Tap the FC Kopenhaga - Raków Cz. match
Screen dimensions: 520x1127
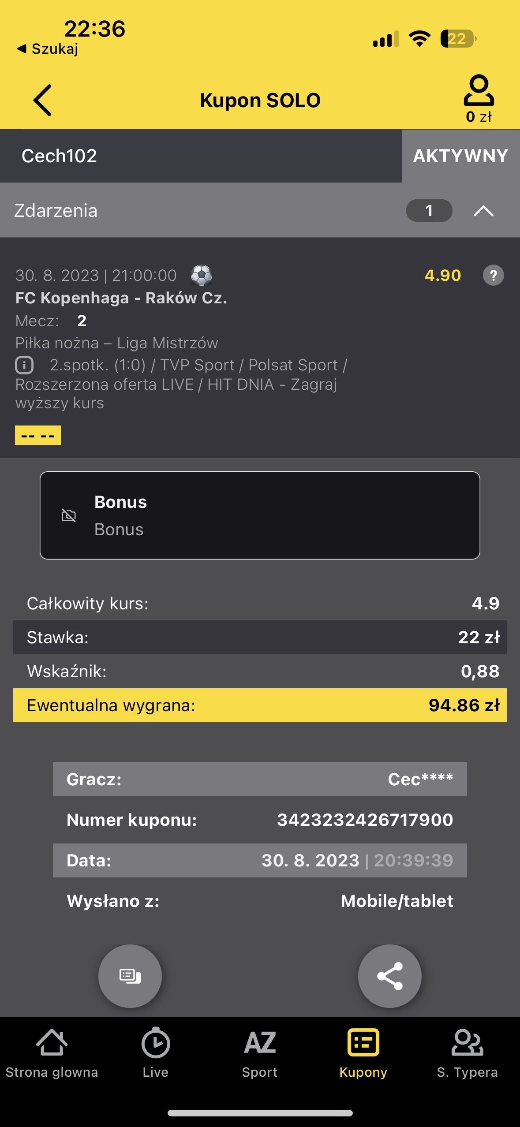tap(121, 298)
